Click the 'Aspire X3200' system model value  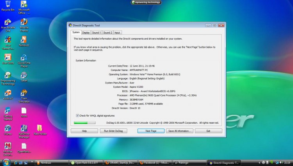136,87
